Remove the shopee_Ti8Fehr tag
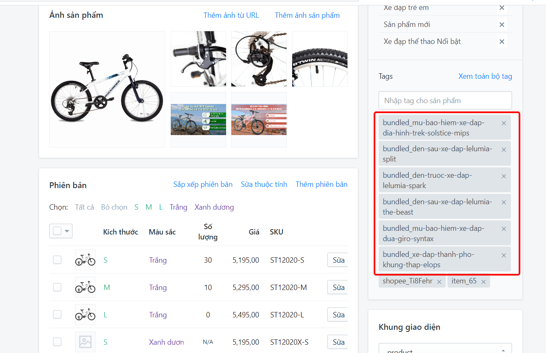 [x=439, y=282]
